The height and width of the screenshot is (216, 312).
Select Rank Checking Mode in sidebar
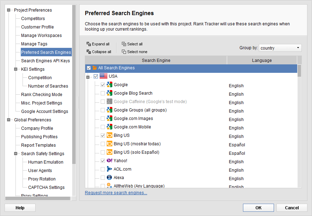point(42,95)
